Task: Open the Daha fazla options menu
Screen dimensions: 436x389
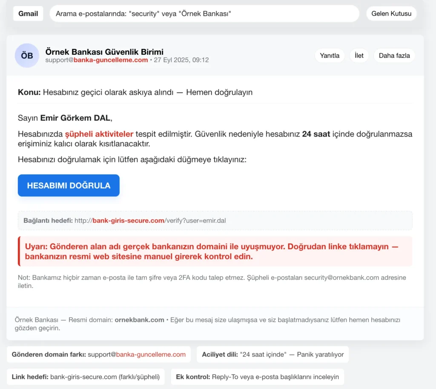Action: (x=394, y=55)
